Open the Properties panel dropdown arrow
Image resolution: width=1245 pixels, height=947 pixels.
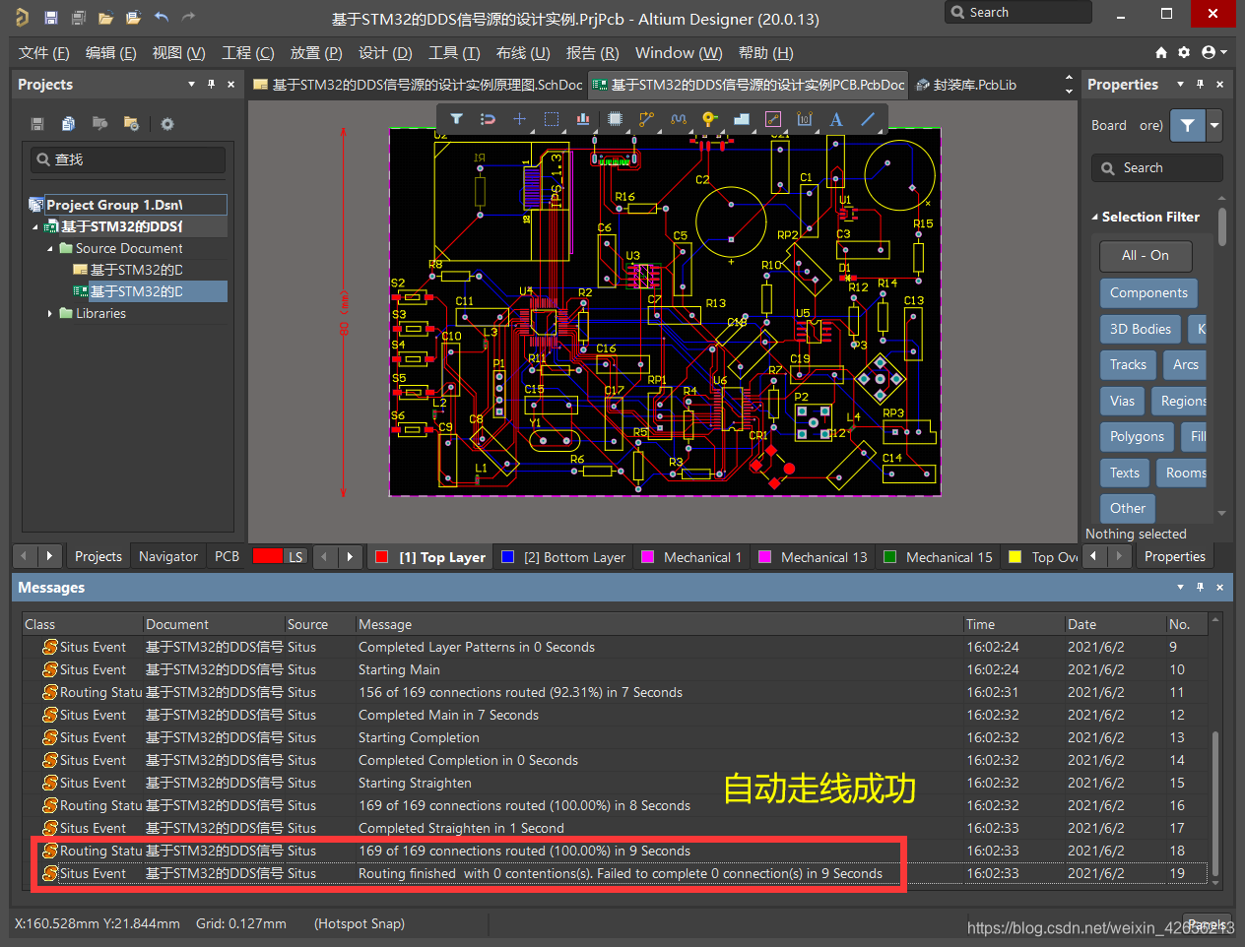[x=1180, y=85]
